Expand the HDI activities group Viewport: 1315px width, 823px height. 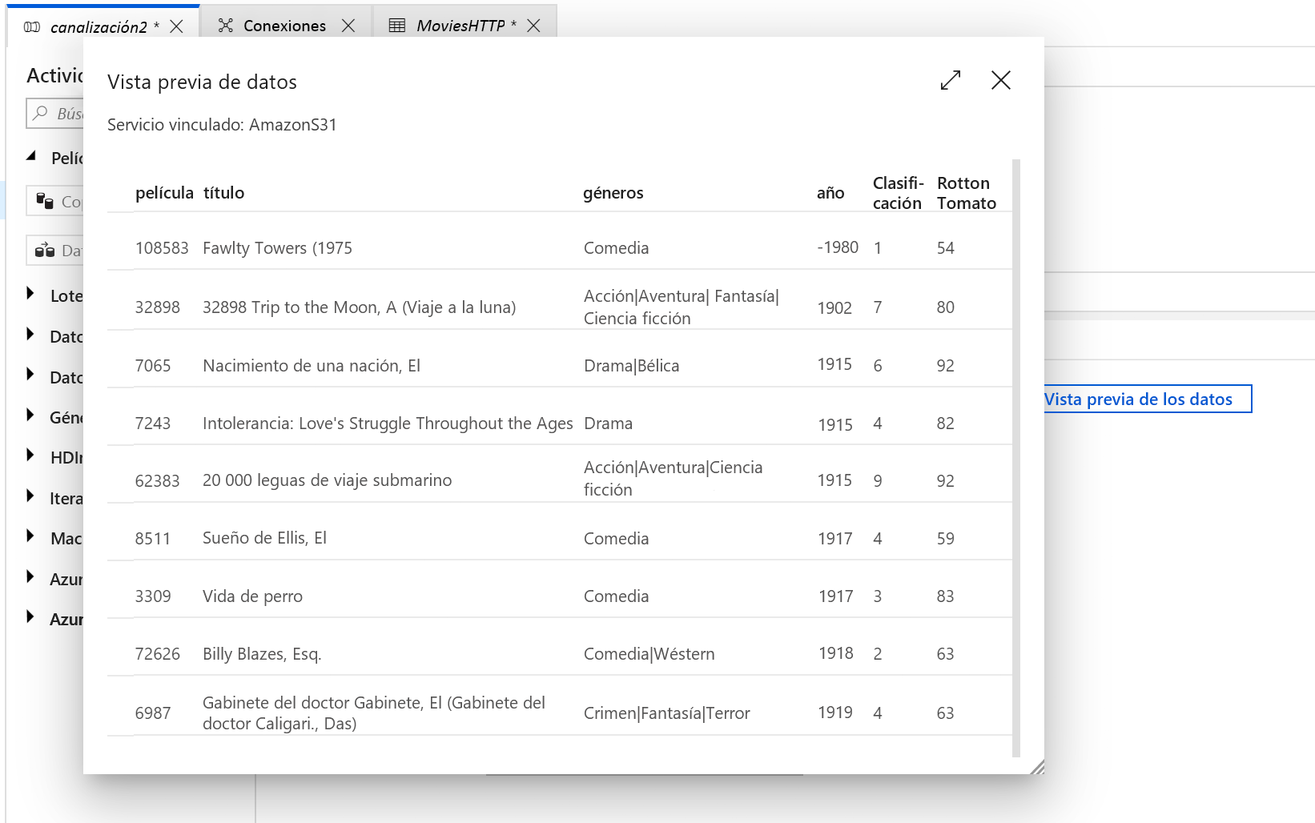click(x=30, y=456)
